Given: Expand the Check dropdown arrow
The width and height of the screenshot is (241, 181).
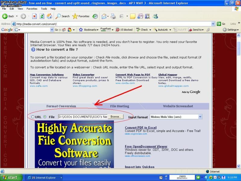Looking at the screenshot, I should point(150,30).
